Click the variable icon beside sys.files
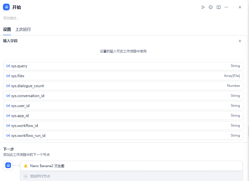Image resolution: width=249 pixels, height=181 pixels. tap(8, 76)
